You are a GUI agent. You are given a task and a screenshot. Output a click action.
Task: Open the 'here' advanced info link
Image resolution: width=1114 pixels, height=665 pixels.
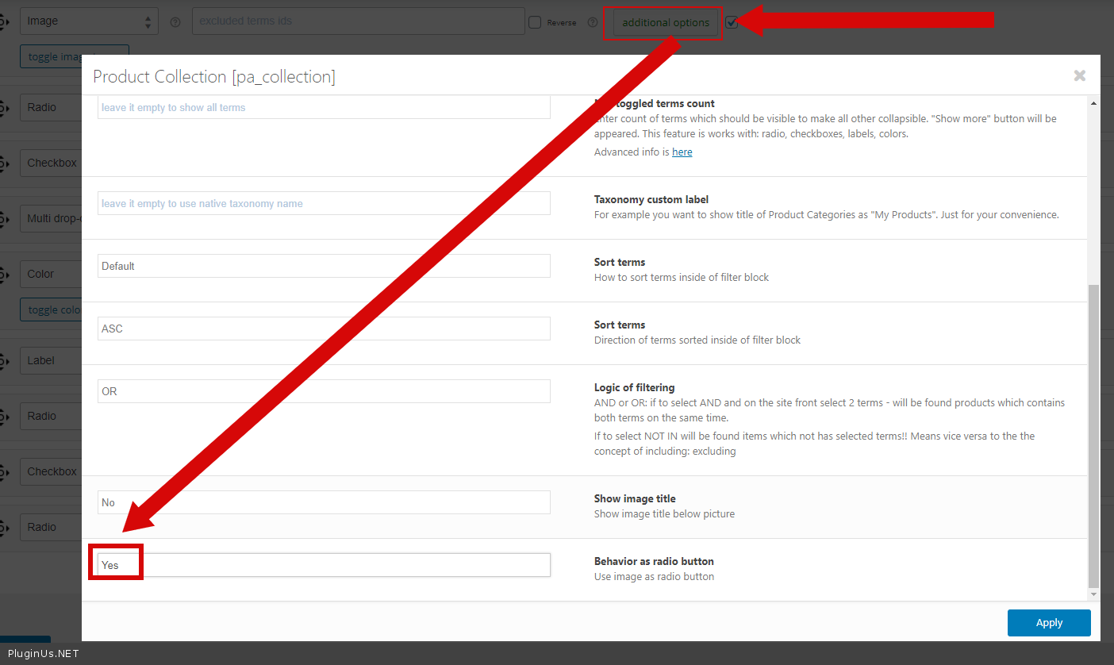[682, 152]
